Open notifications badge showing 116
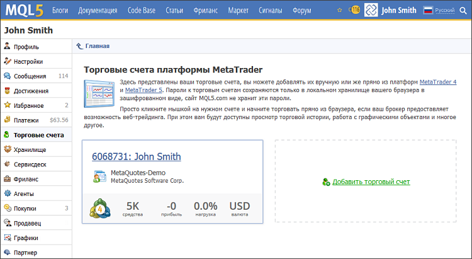The image size is (472, 259). point(354,10)
